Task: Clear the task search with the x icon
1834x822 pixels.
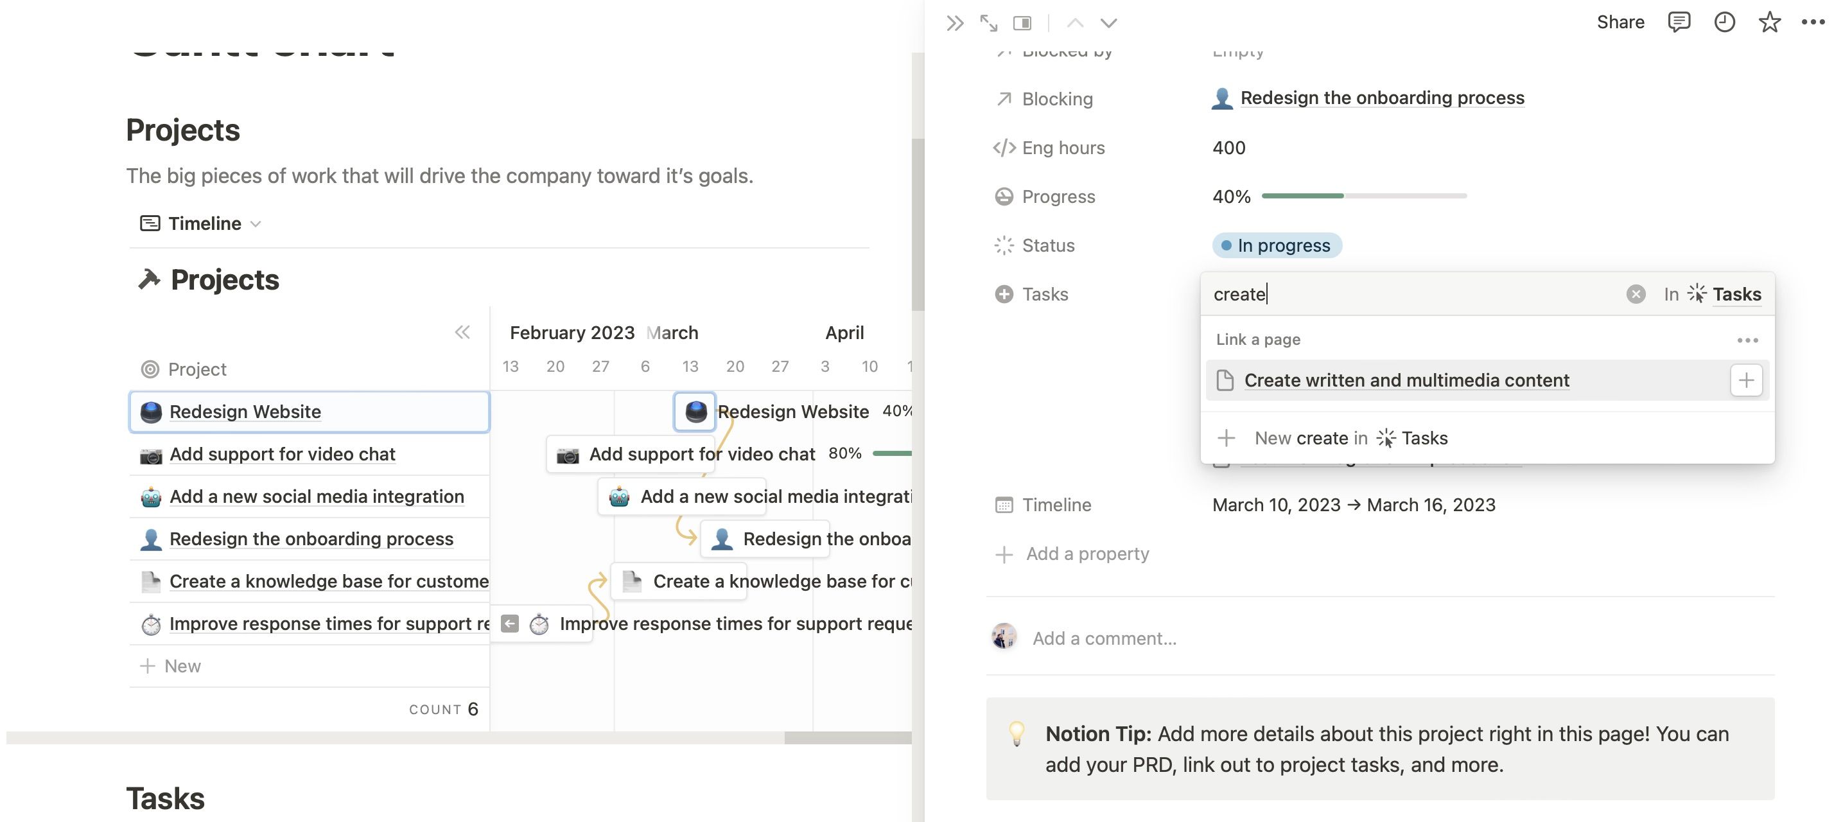Action: point(1637,293)
